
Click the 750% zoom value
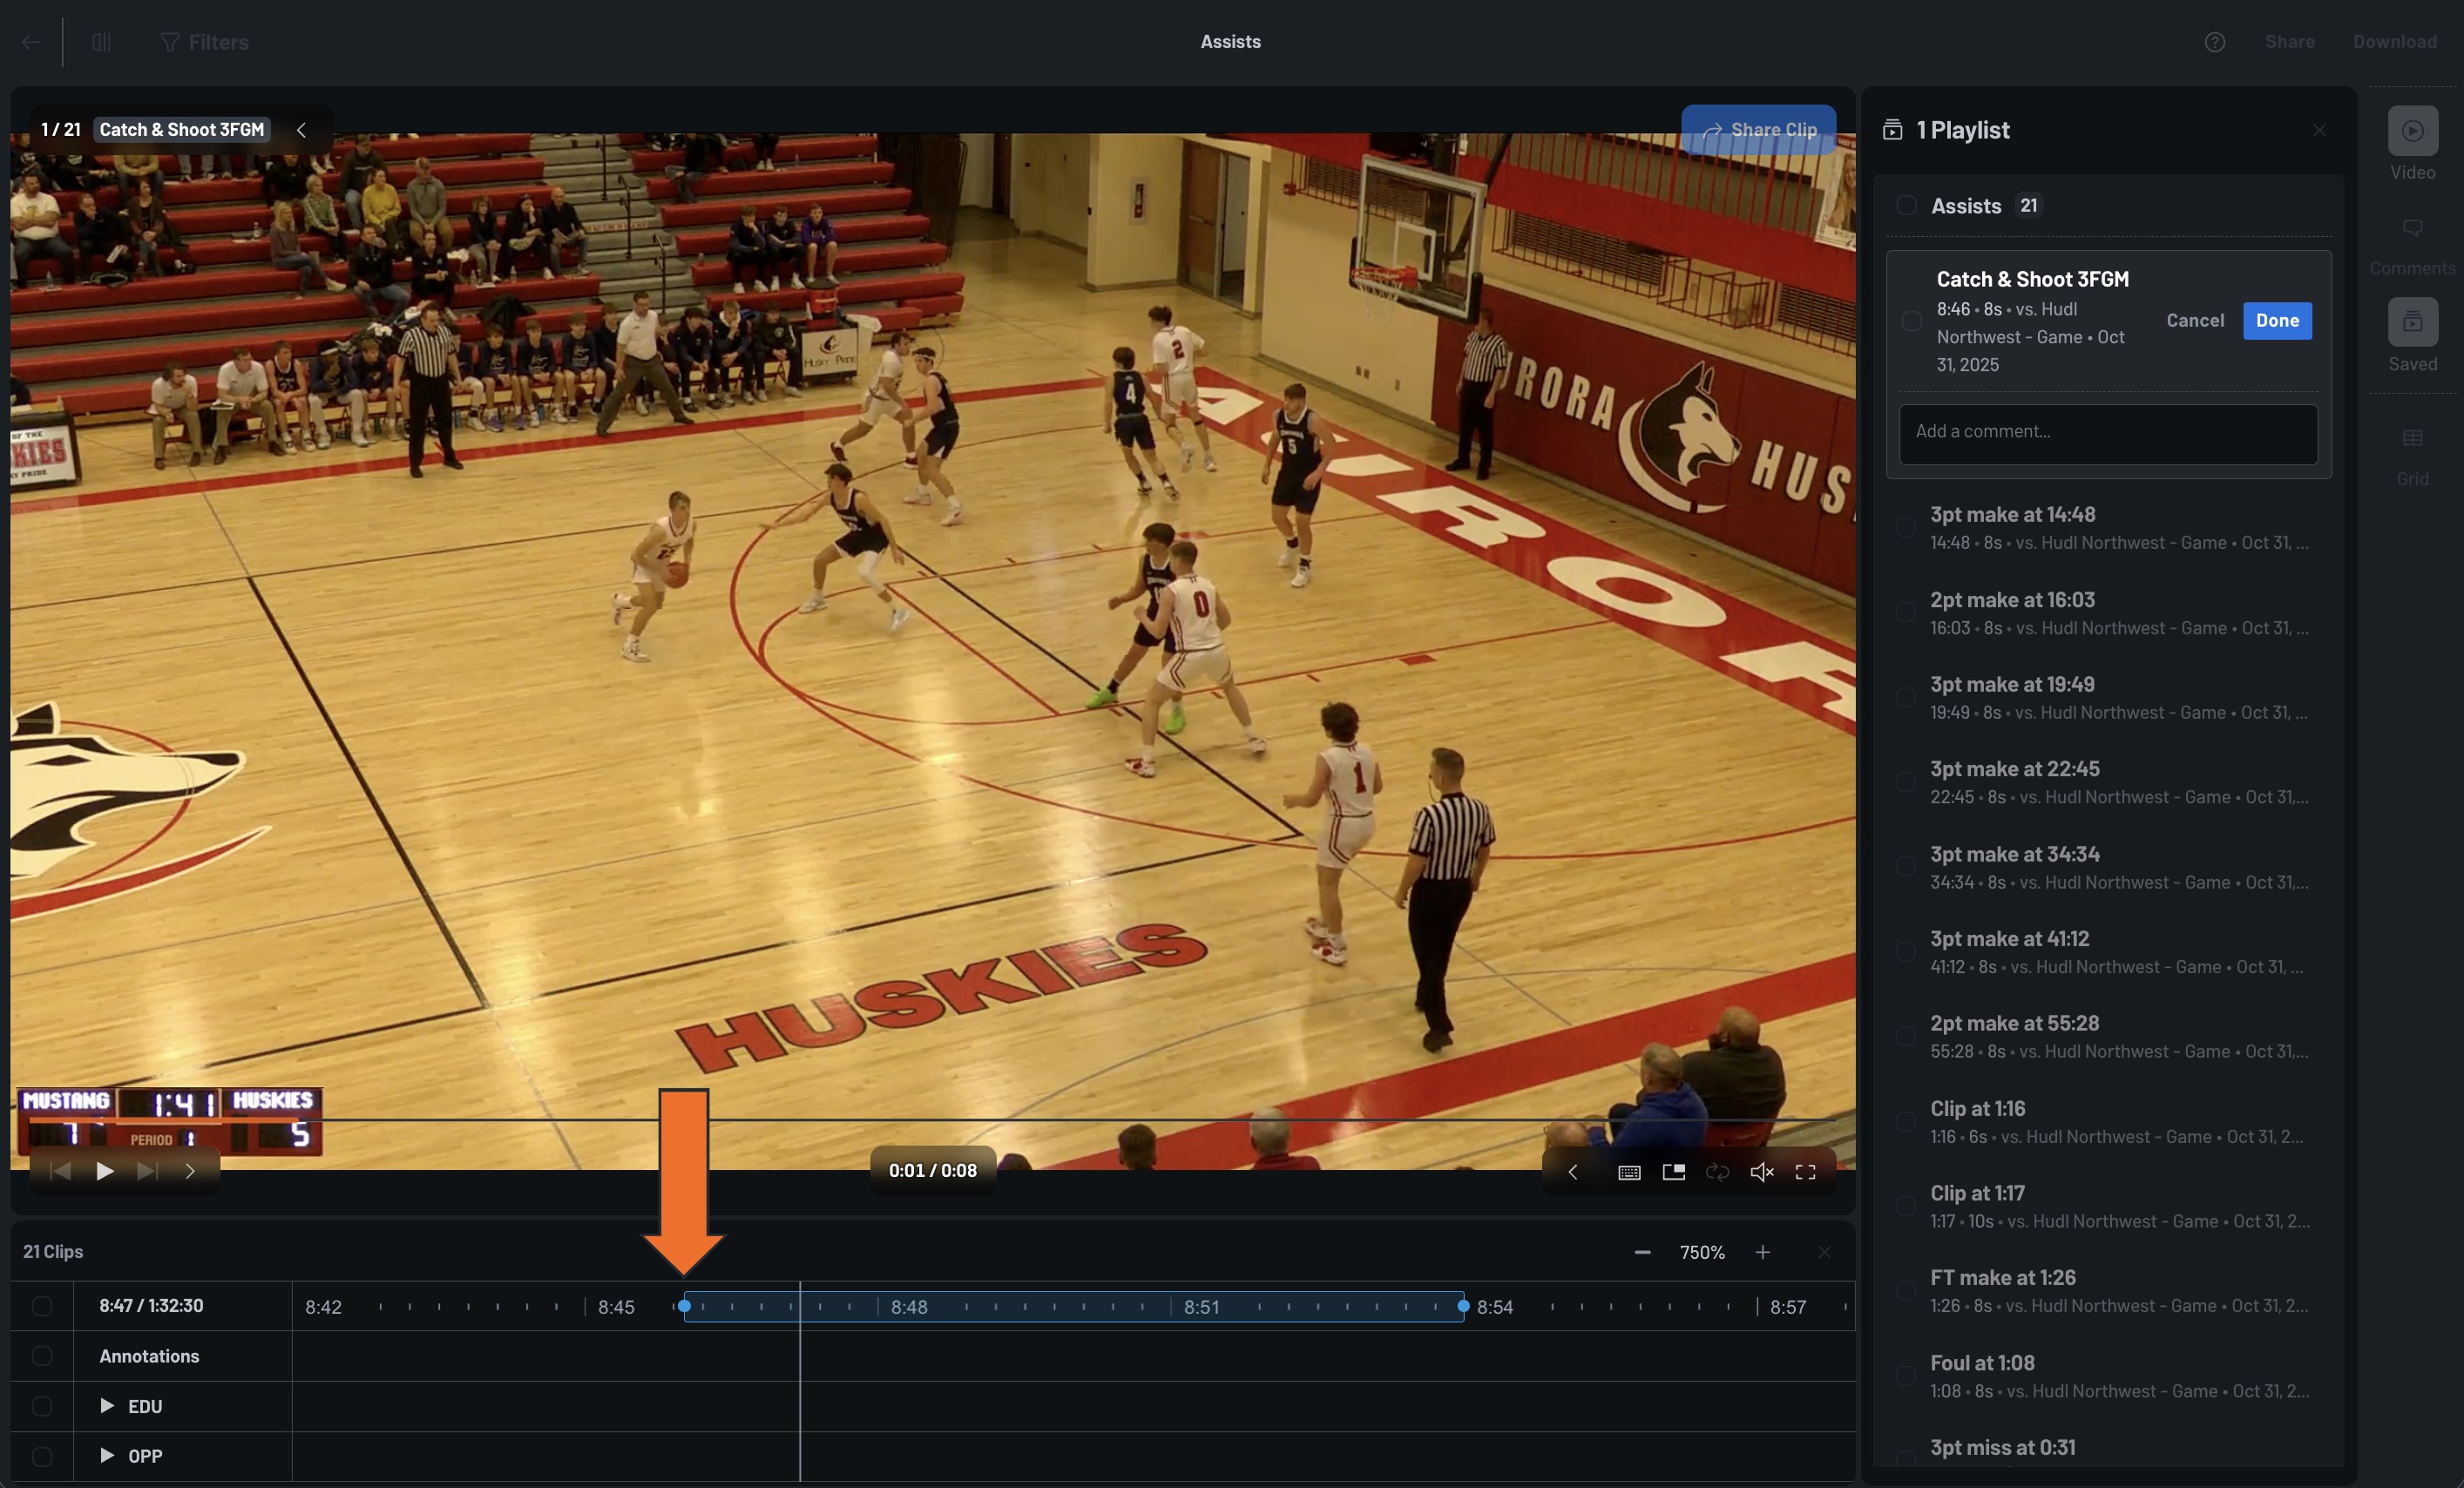tap(1702, 1252)
